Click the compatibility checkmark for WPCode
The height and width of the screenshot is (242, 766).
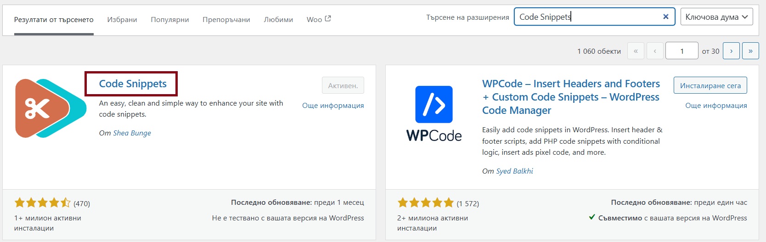[x=592, y=217]
